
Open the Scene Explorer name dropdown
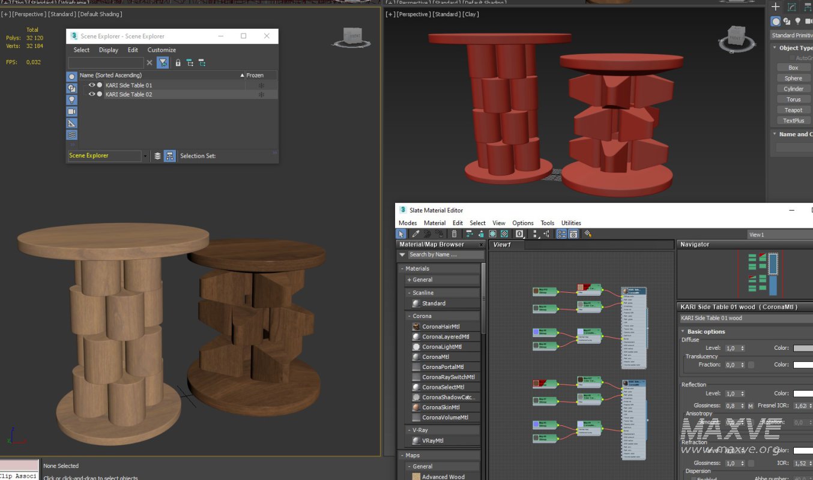coord(145,156)
